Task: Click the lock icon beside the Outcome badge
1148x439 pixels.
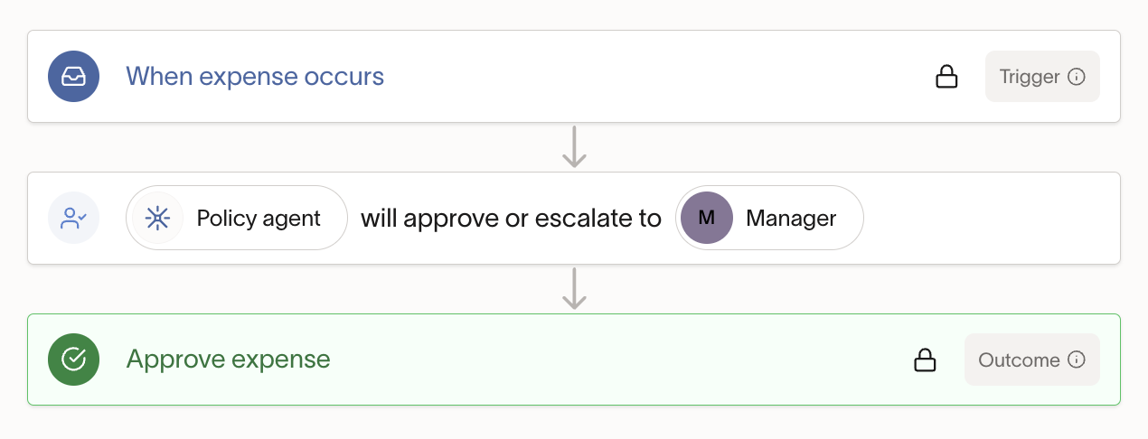Action: tap(925, 360)
